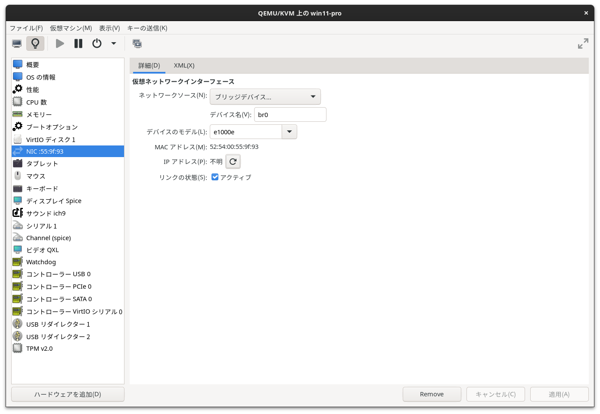Refresh the guest IP address
Screen dimensions: 600x414
click(233, 161)
